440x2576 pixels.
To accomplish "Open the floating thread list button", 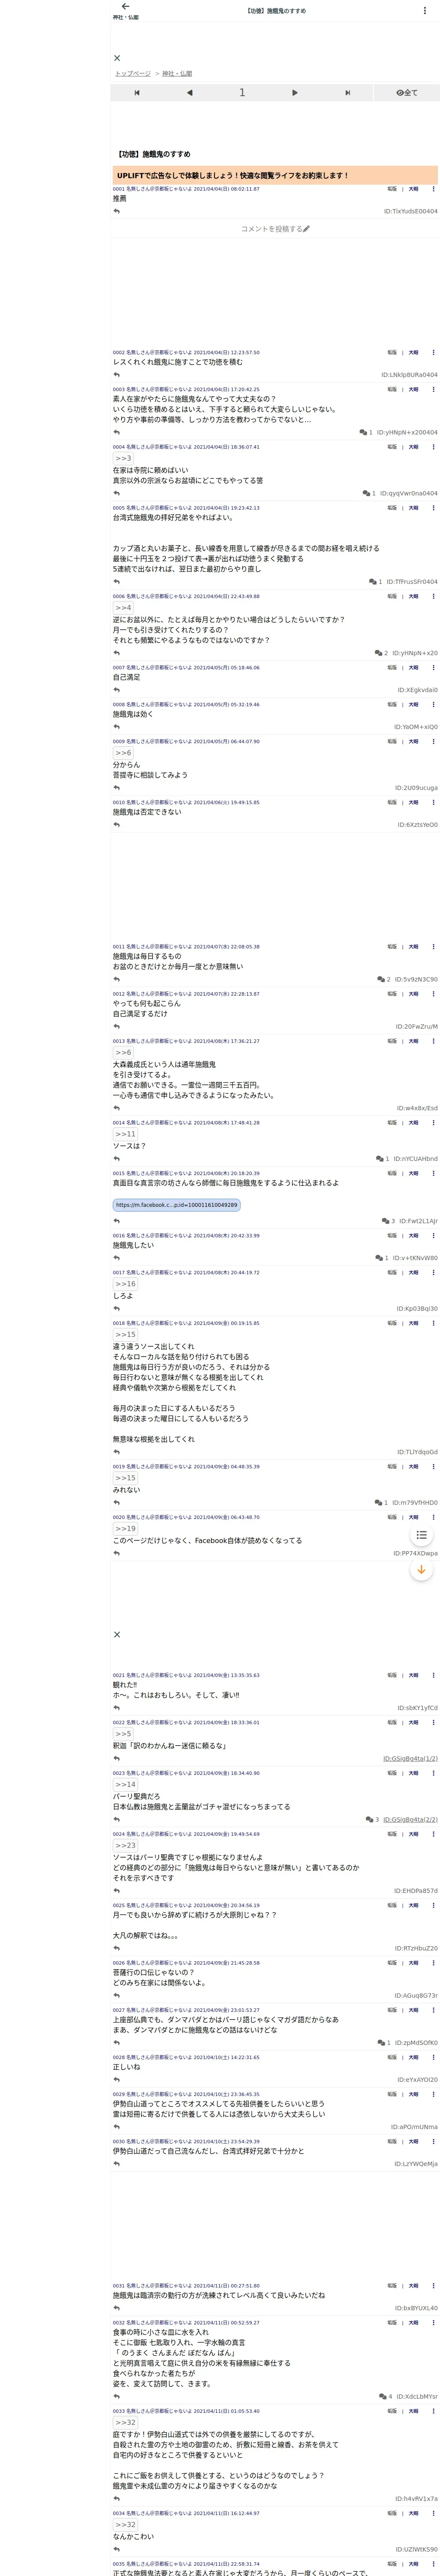I will [421, 1535].
